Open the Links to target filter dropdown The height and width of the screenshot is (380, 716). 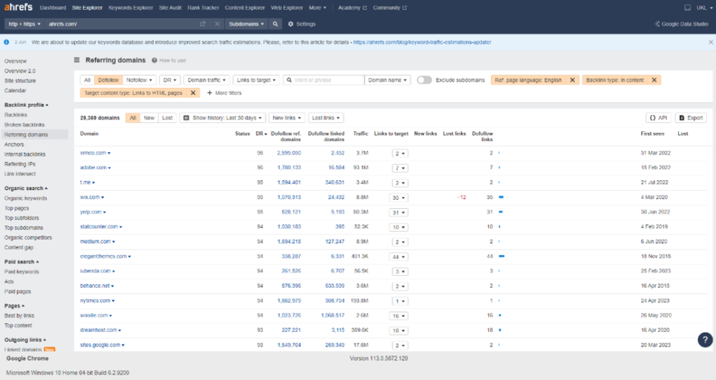256,80
